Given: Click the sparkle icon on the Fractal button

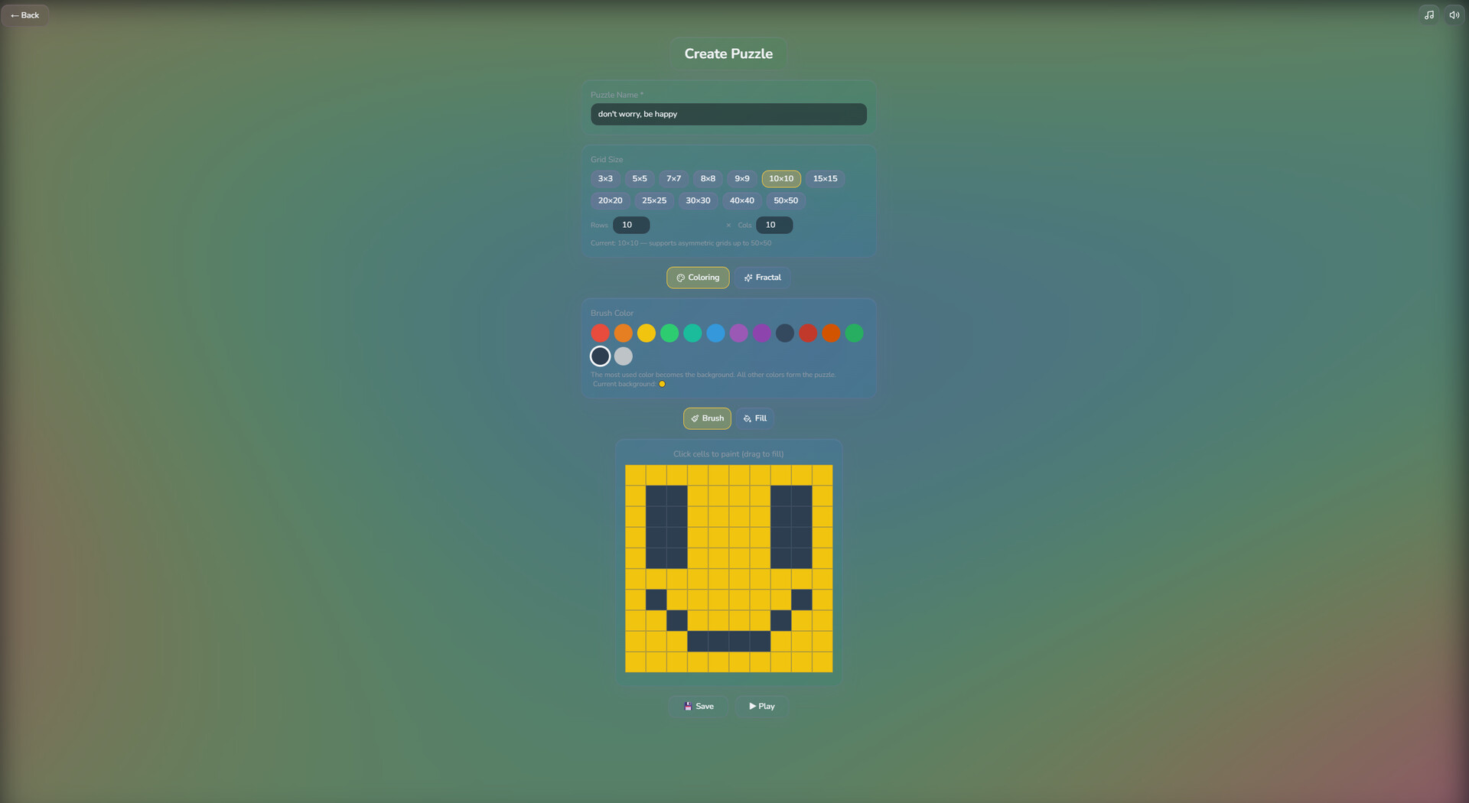Looking at the screenshot, I should click(748, 278).
